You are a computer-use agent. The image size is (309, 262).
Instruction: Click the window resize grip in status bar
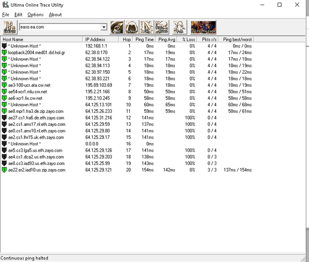(x=303, y=259)
